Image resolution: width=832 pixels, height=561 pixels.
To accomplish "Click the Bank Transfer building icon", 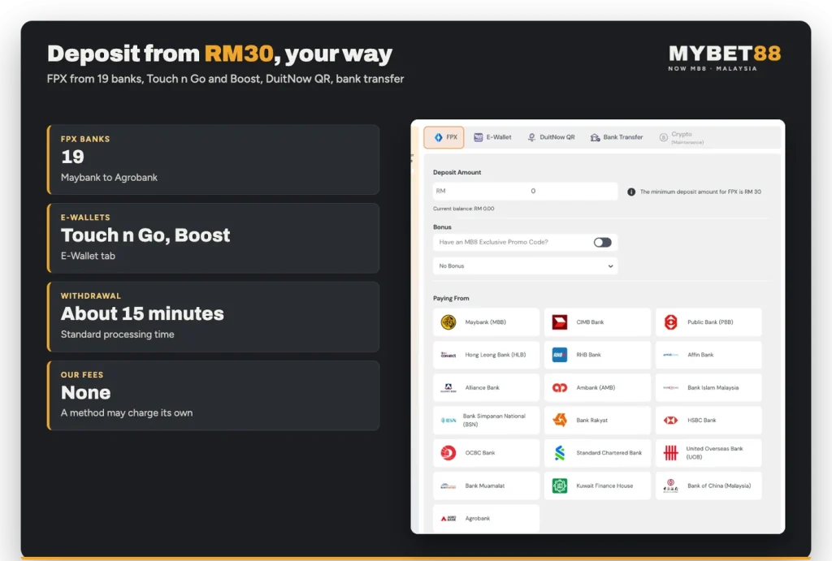I will pyautogui.click(x=595, y=137).
